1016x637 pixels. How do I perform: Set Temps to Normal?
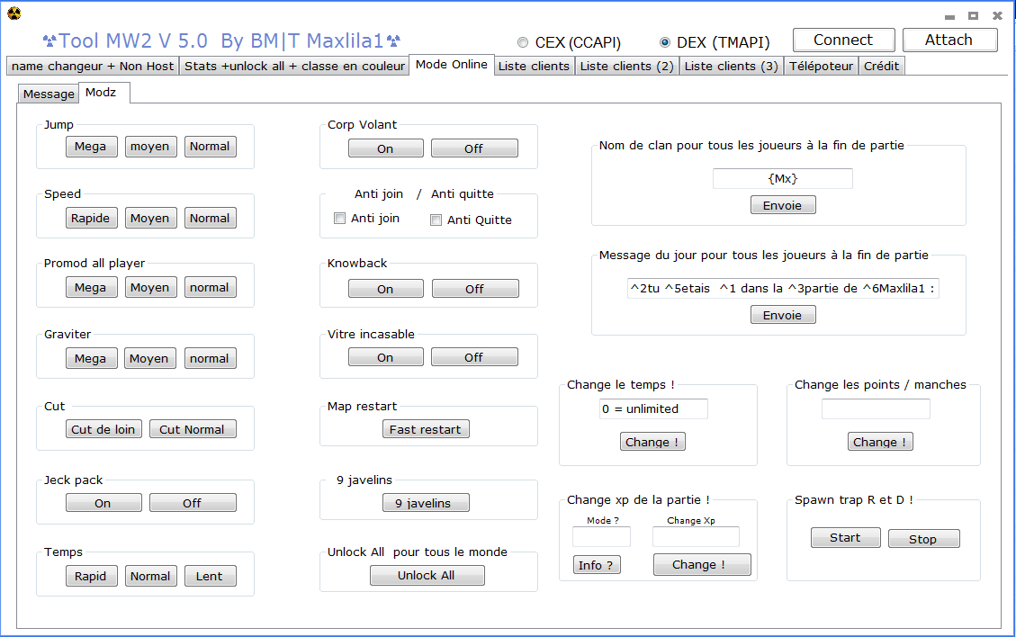150,576
